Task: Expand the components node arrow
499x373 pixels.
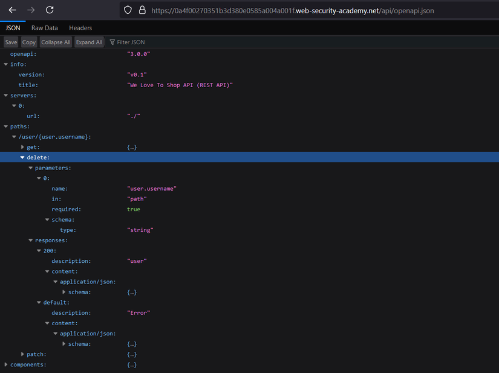Action: tap(5, 365)
